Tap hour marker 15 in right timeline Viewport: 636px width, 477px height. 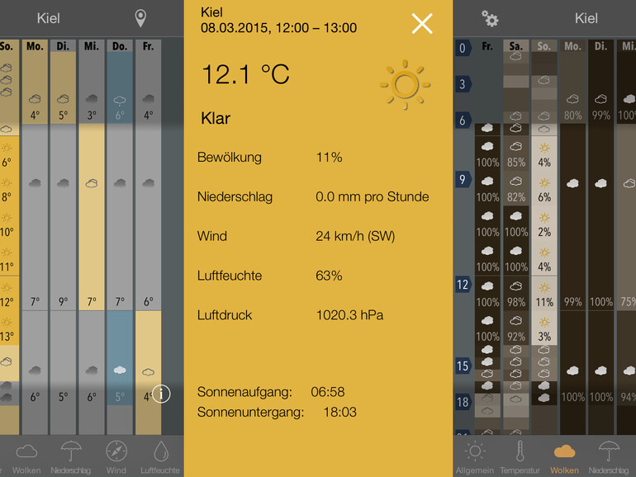click(463, 366)
